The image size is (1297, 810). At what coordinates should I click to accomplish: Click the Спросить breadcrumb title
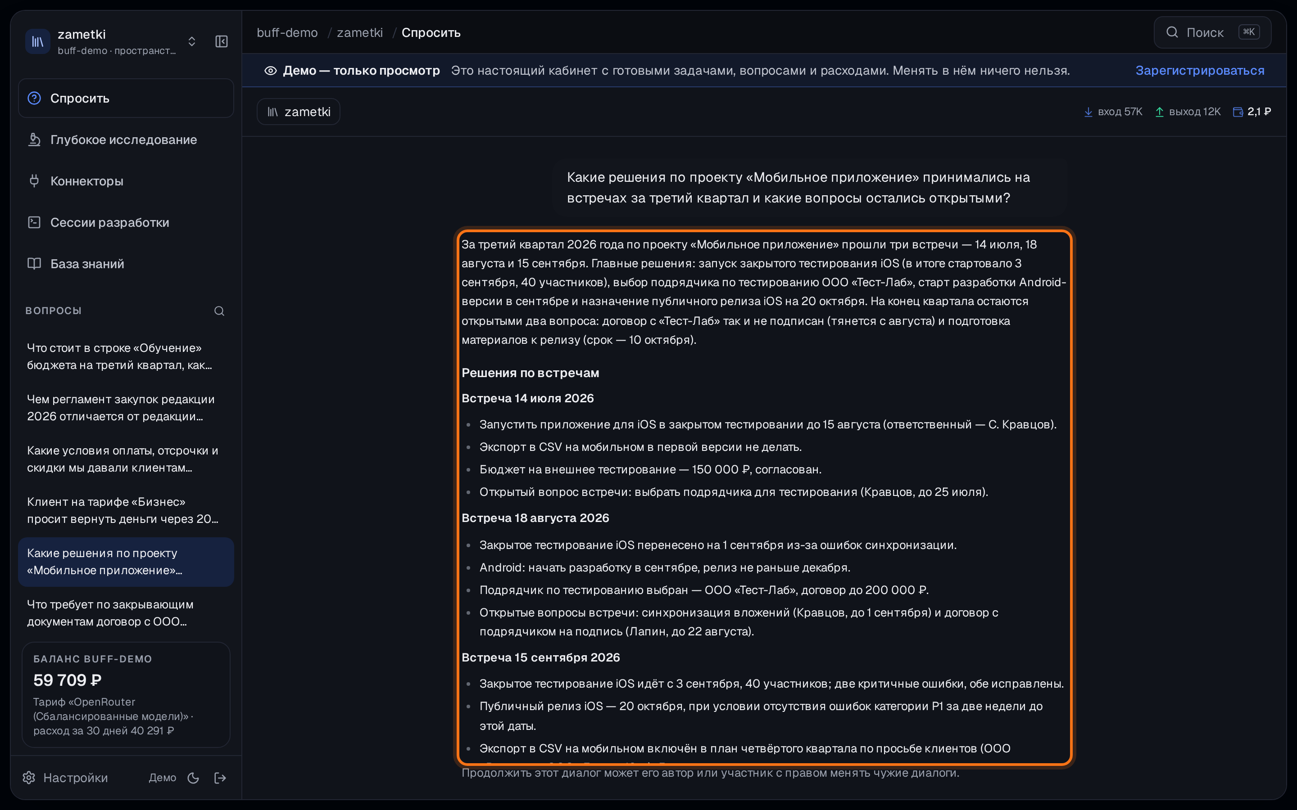pyautogui.click(x=431, y=33)
